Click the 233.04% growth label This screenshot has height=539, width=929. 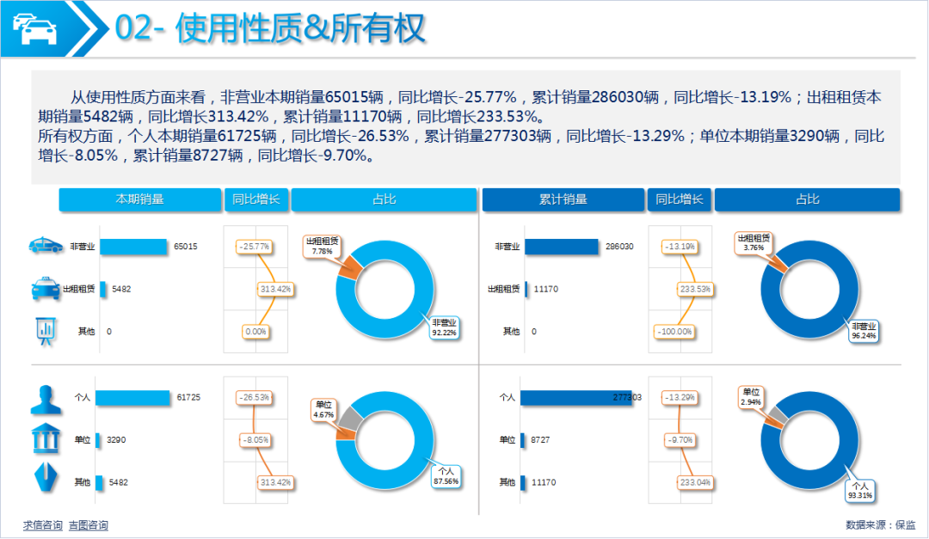tap(695, 483)
